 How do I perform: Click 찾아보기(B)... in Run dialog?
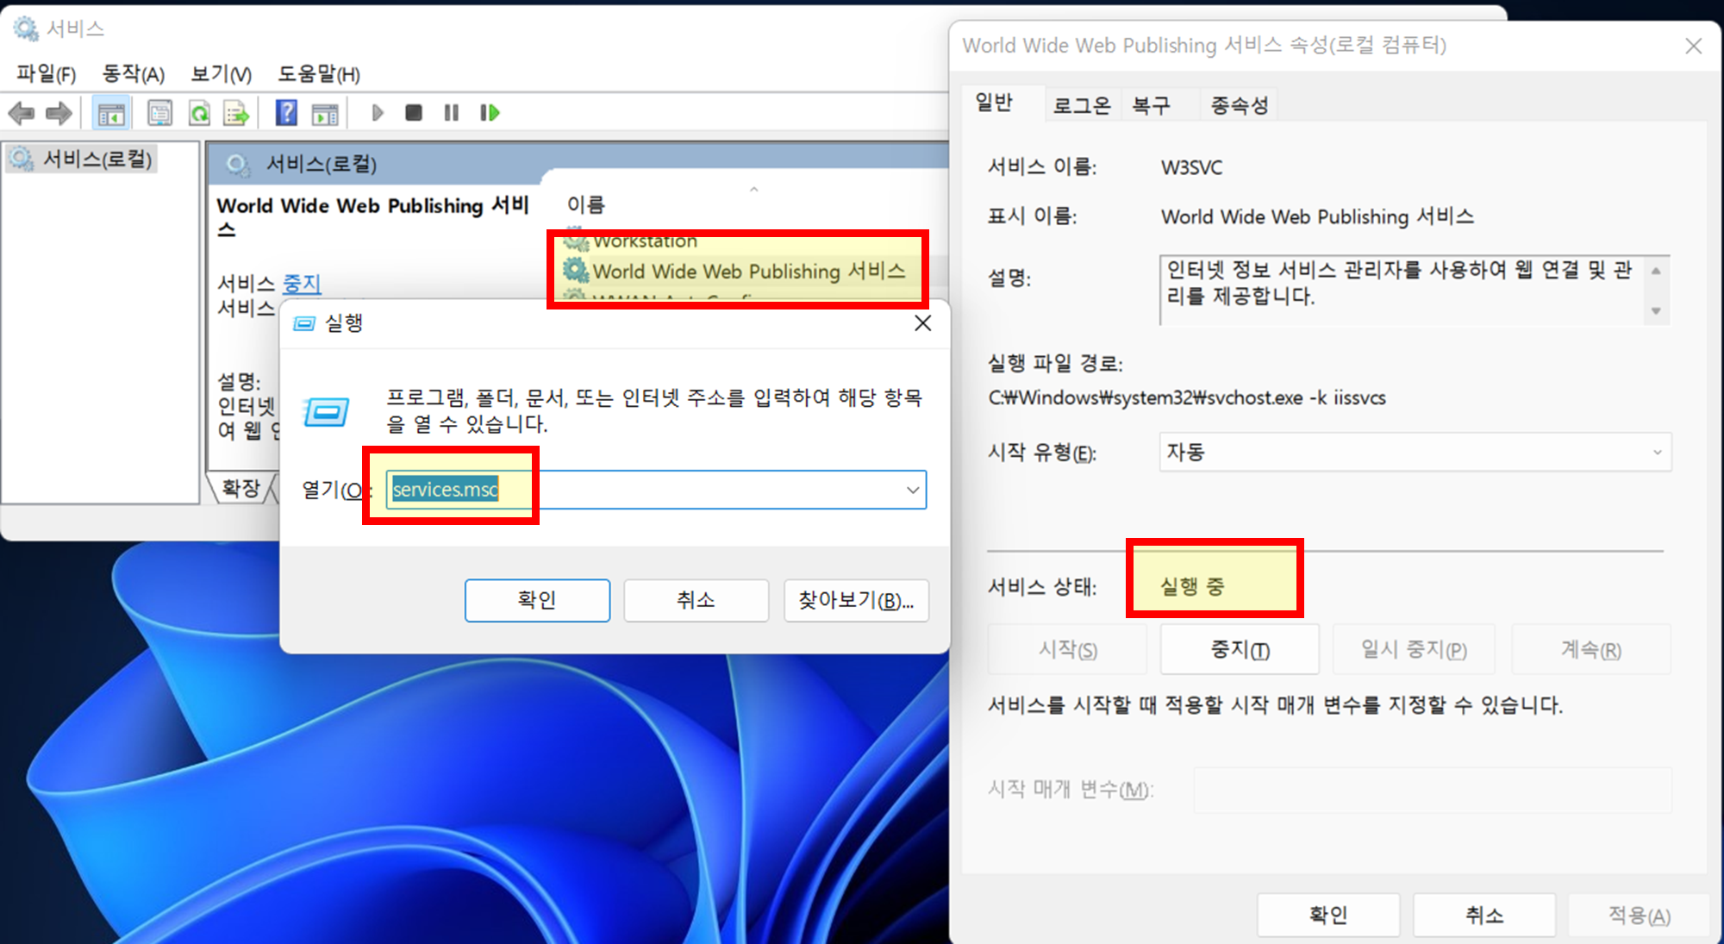pyautogui.click(x=855, y=600)
